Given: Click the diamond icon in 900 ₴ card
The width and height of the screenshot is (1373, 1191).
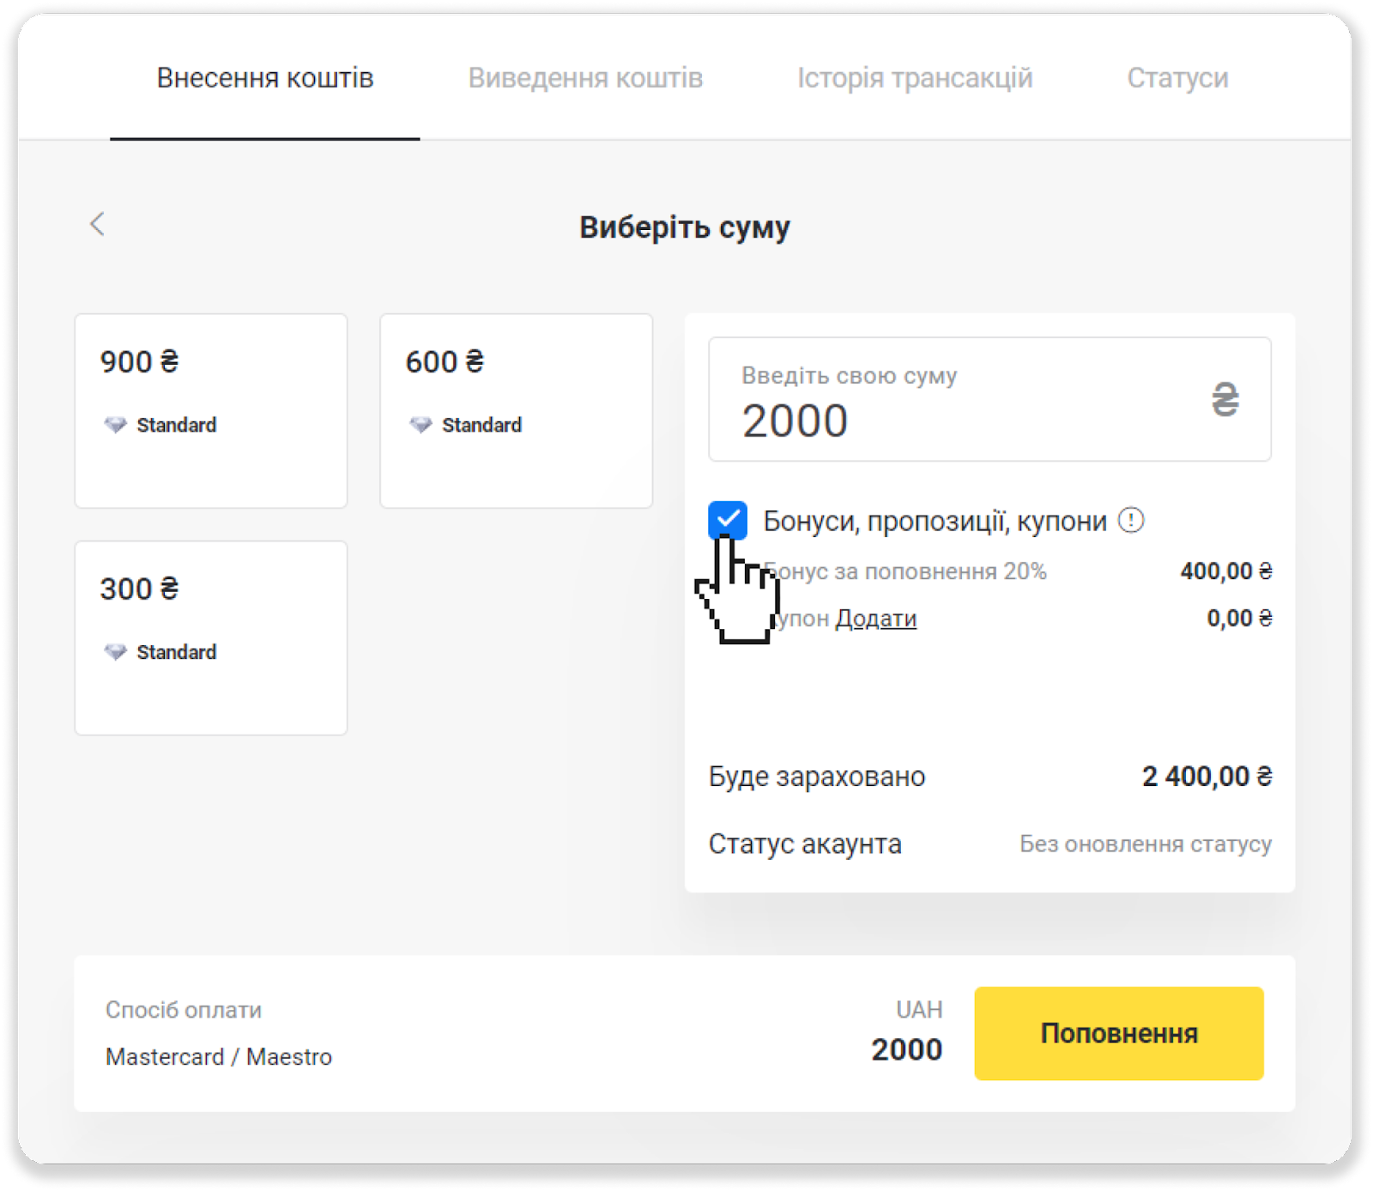Looking at the screenshot, I should pyautogui.click(x=115, y=426).
